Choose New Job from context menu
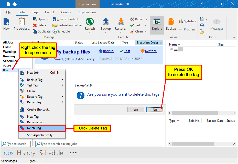 [42, 73]
